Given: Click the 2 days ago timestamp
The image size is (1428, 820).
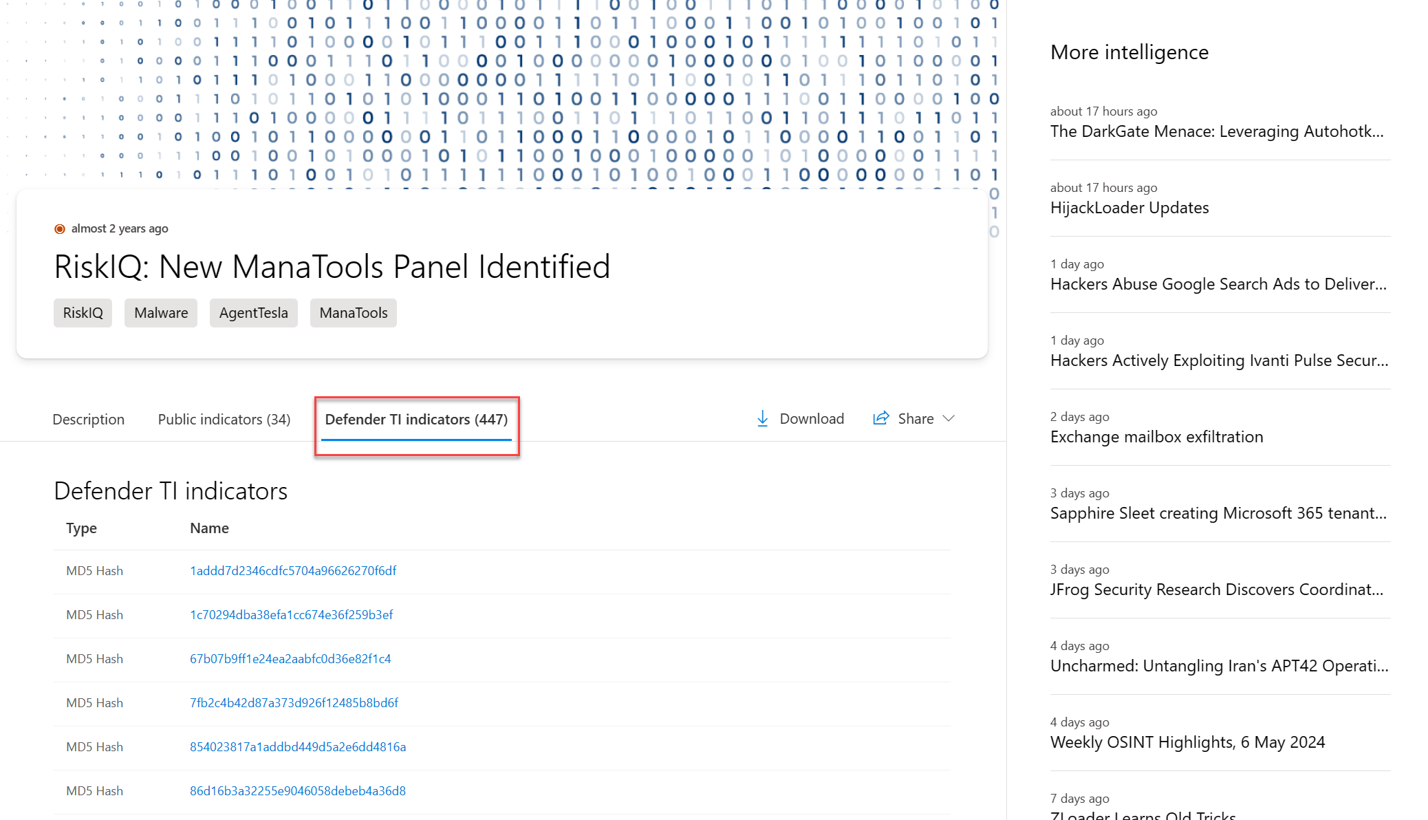Looking at the screenshot, I should (x=1080, y=417).
